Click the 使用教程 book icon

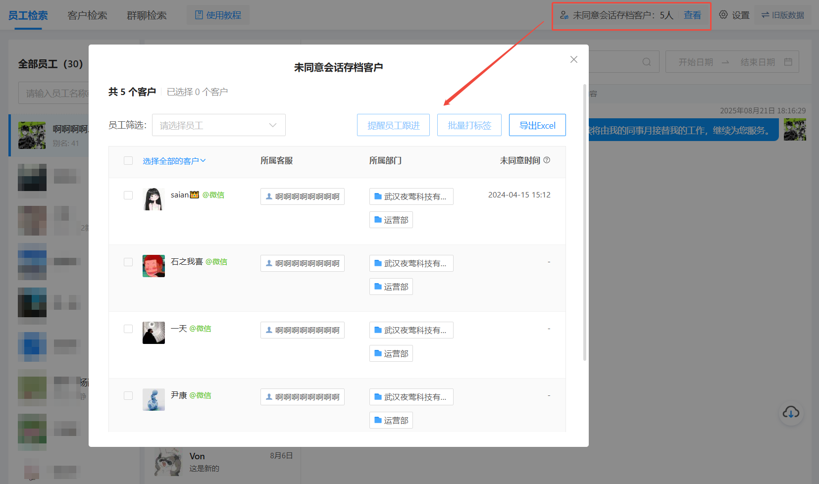pyautogui.click(x=199, y=15)
